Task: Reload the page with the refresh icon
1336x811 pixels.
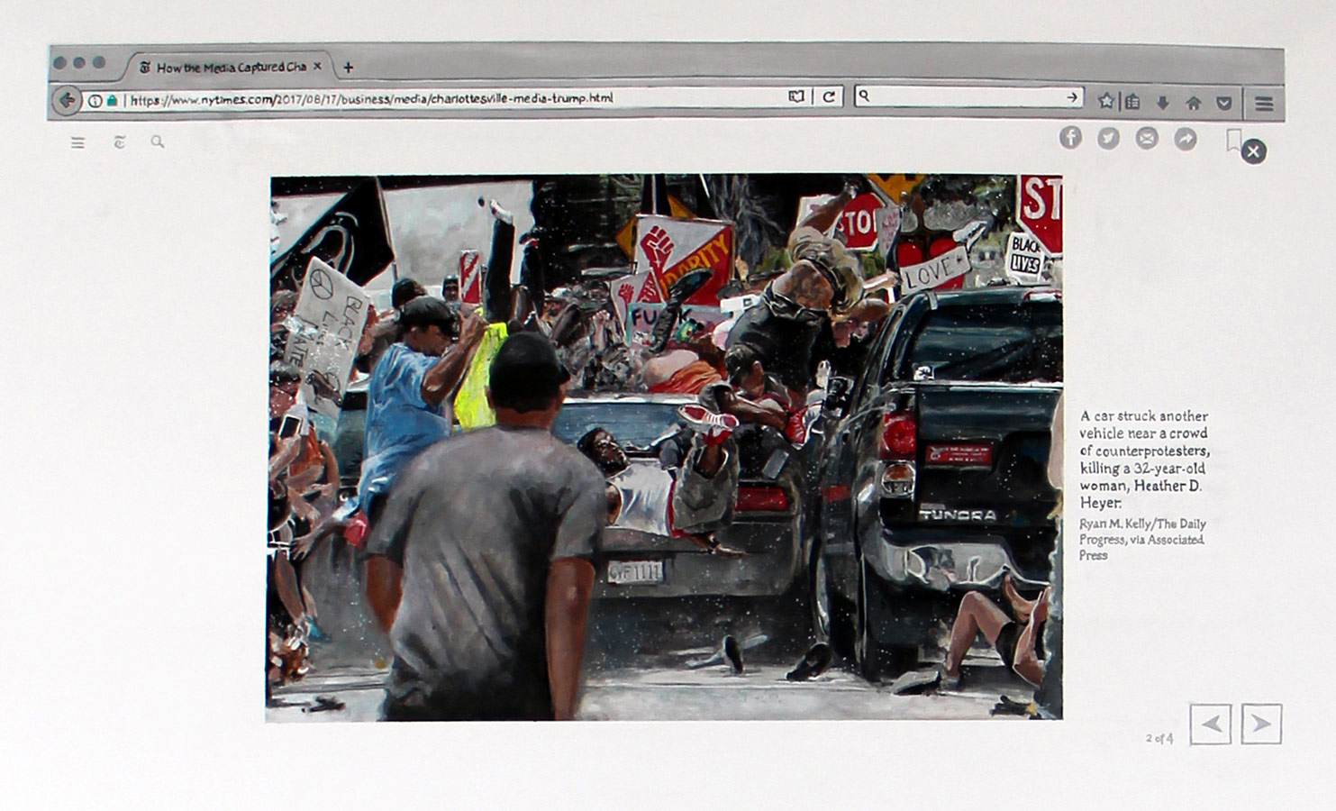Action: coord(829,96)
